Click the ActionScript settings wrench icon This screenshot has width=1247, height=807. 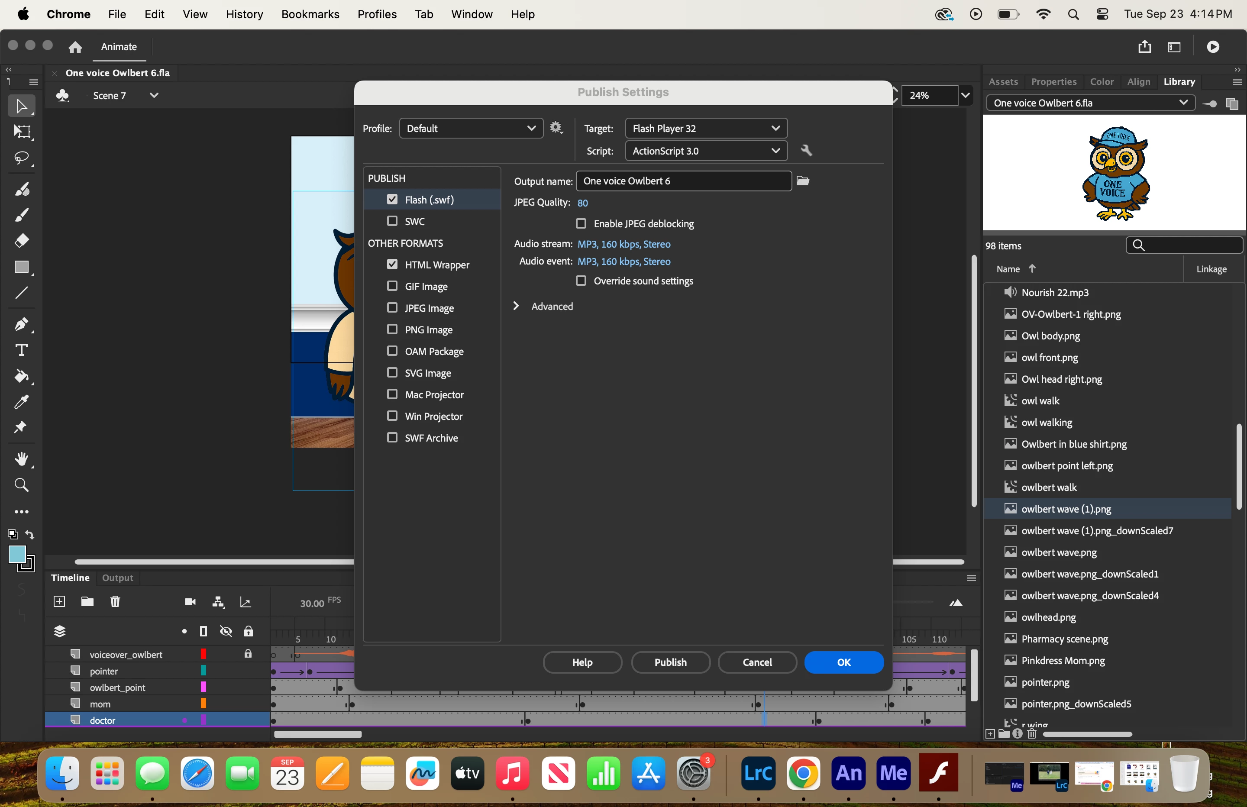[x=806, y=151]
